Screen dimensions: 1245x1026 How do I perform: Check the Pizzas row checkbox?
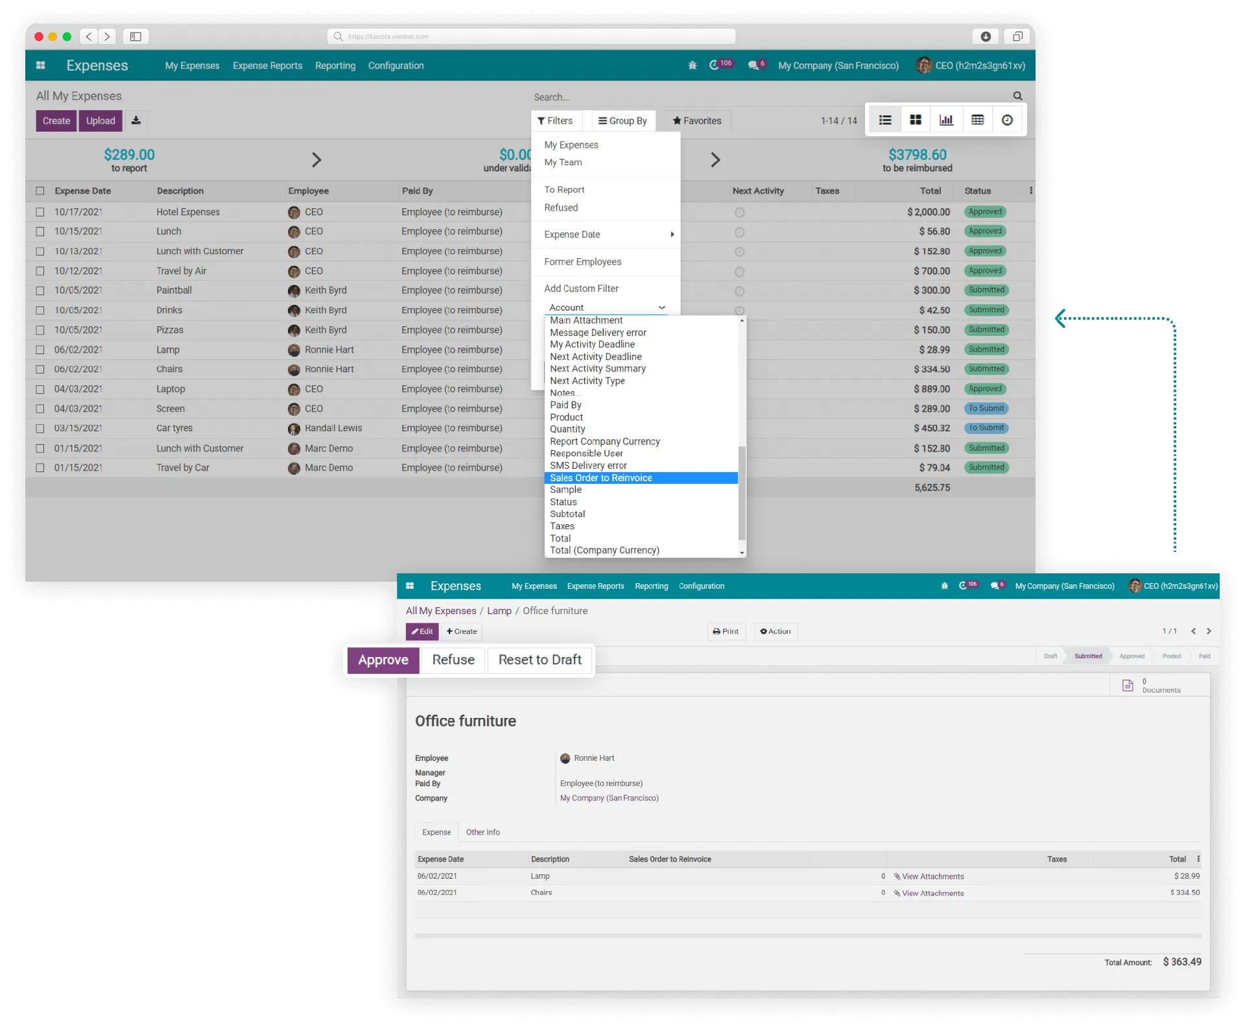[x=40, y=330]
